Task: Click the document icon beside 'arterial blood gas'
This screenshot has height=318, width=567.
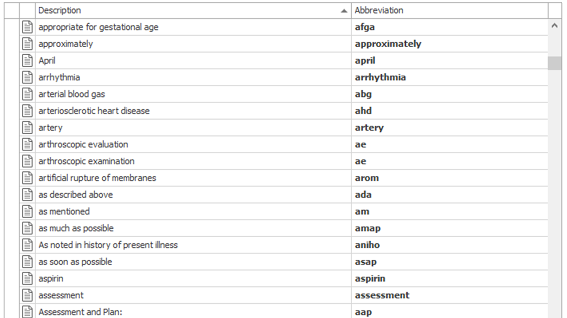Action: coord(27,94)
